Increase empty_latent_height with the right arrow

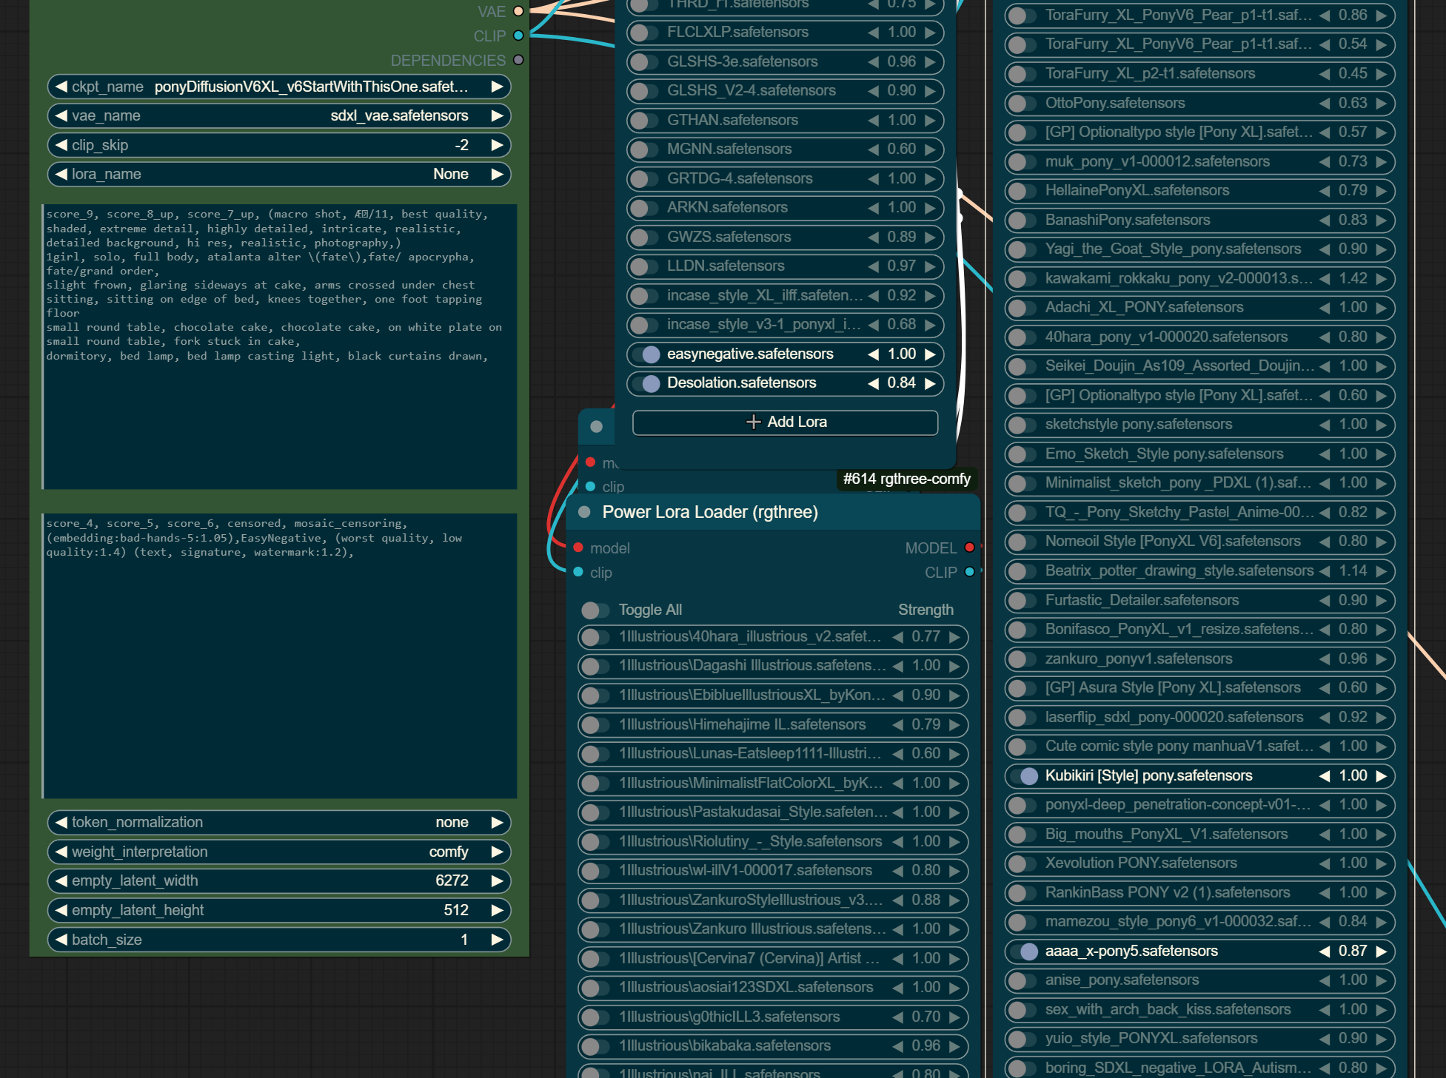497,910
